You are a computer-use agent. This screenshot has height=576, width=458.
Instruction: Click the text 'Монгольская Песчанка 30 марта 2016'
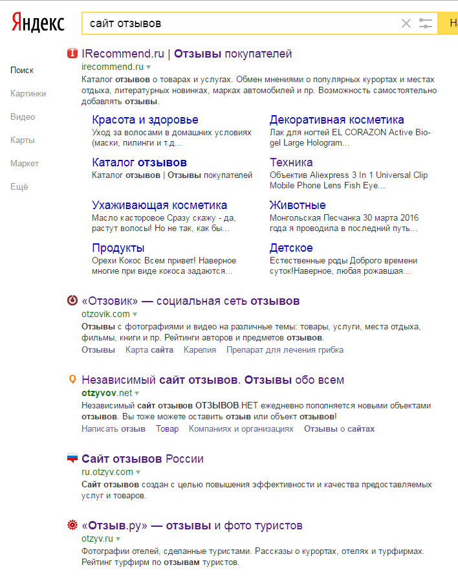pyautogui.click(x=343, y=223)
